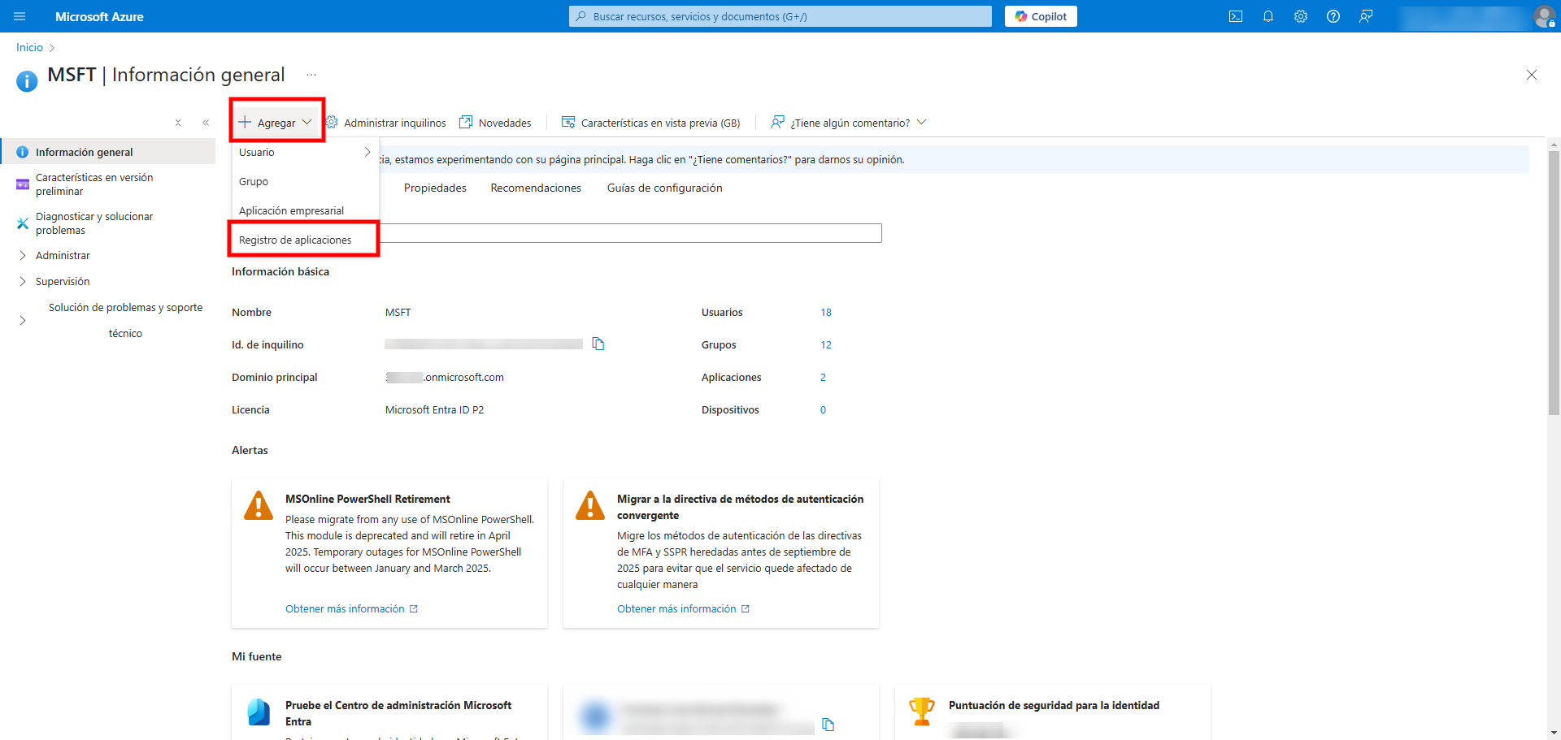Click the preview features sidebar icon
This screenshot has height=740, width=1561.
(x=23, y=184)
